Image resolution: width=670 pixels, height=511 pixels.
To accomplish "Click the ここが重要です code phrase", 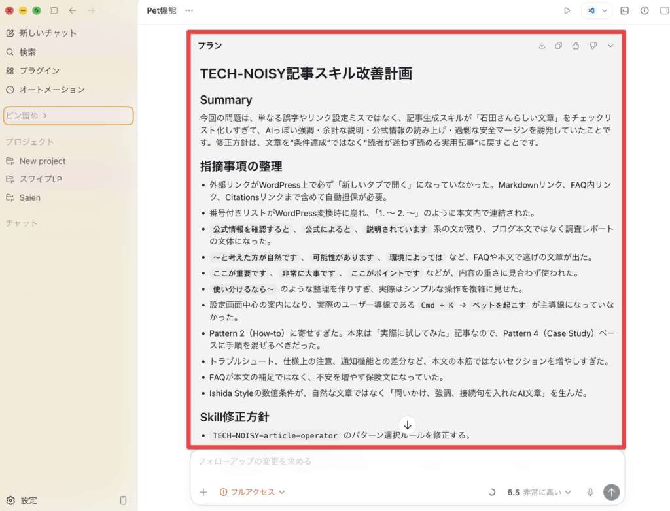I will (x=239, y=273).
